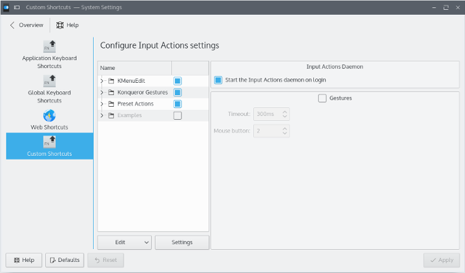Expand the Konqueror Gestures tree group
465x273 pixels.
(x=102, y=93)
